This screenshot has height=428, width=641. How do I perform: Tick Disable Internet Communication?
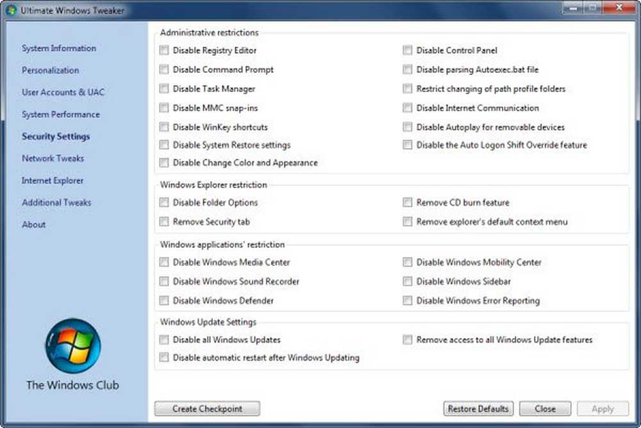tap(408, 108)
